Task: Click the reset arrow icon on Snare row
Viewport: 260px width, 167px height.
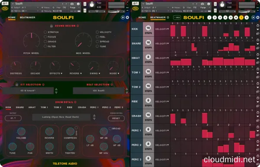Action: click(x=258, y=40)
